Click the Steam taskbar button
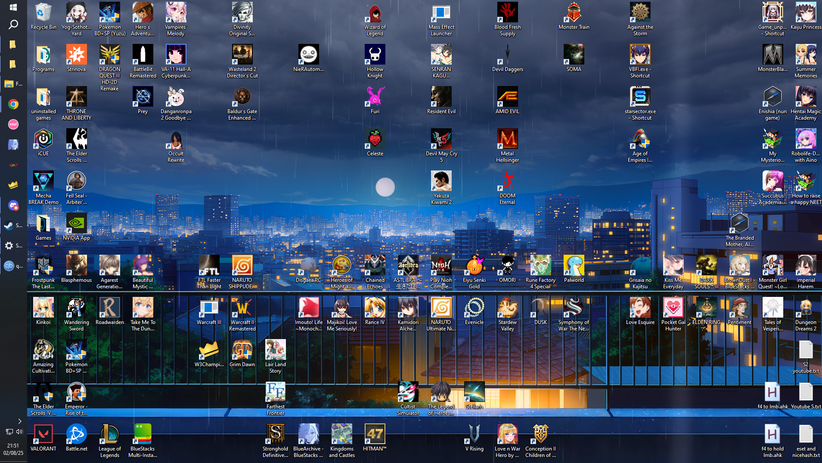The image size is (822, 463). coord(13,225)
